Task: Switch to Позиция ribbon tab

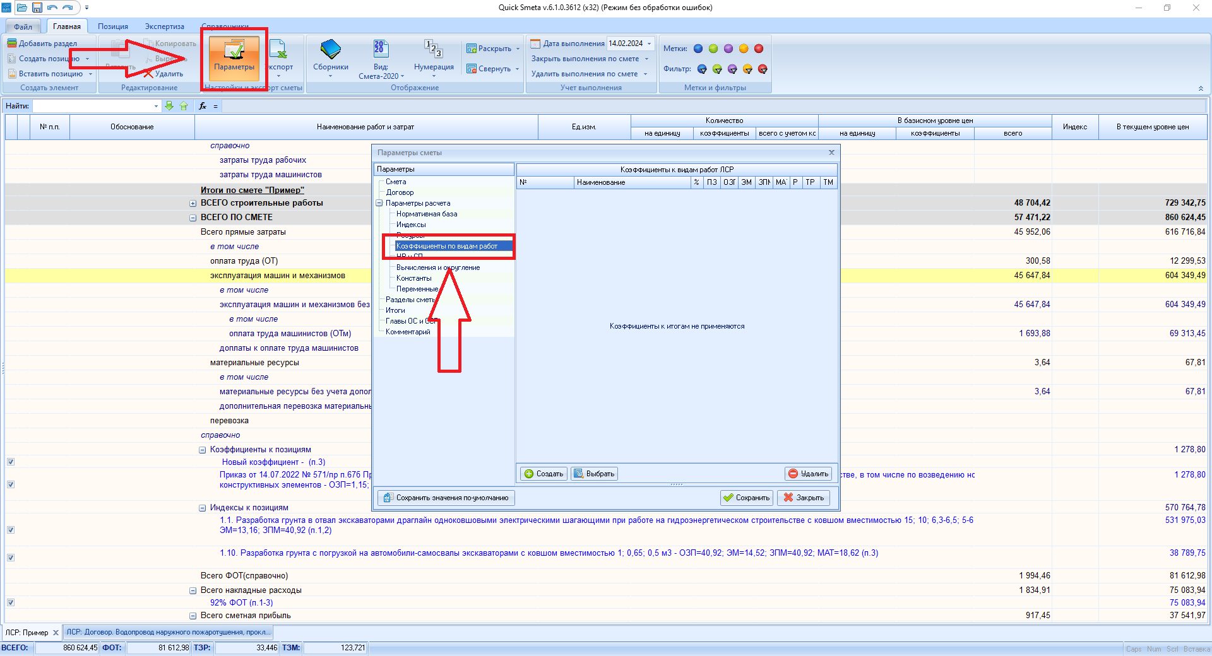Action: pos(113,26)
